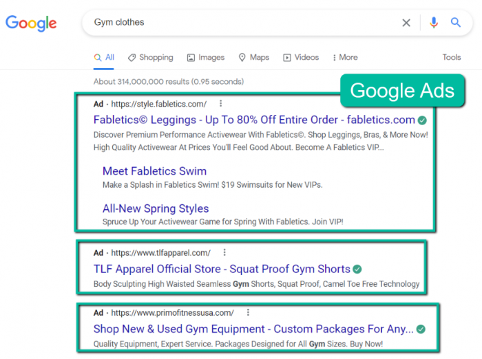This screenshot has width=482, height=359.
Task: Open options dots next to tlfapparel.com
Action: (224, 252)
